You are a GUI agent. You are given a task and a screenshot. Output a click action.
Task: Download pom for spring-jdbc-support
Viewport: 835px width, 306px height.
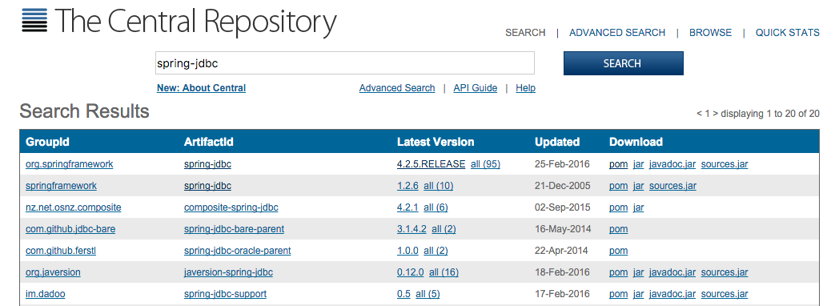[618, 294]
